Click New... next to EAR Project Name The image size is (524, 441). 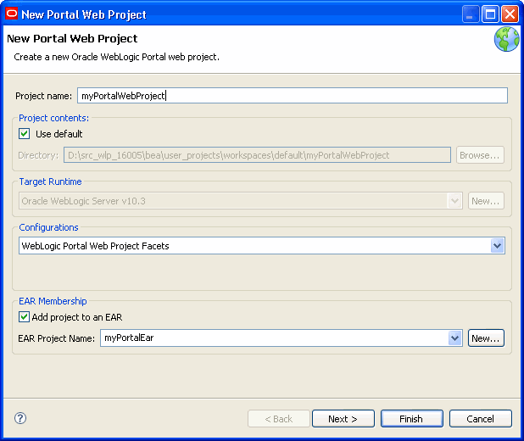[x=486, y=338]
